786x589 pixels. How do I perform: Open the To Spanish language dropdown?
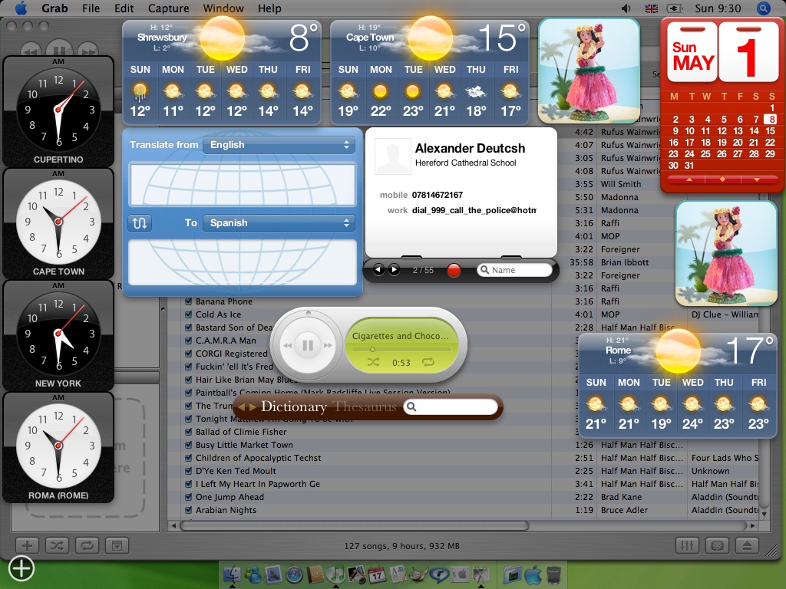click(x=279, y=223)
